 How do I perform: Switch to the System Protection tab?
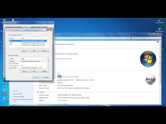tap(36, 27)
